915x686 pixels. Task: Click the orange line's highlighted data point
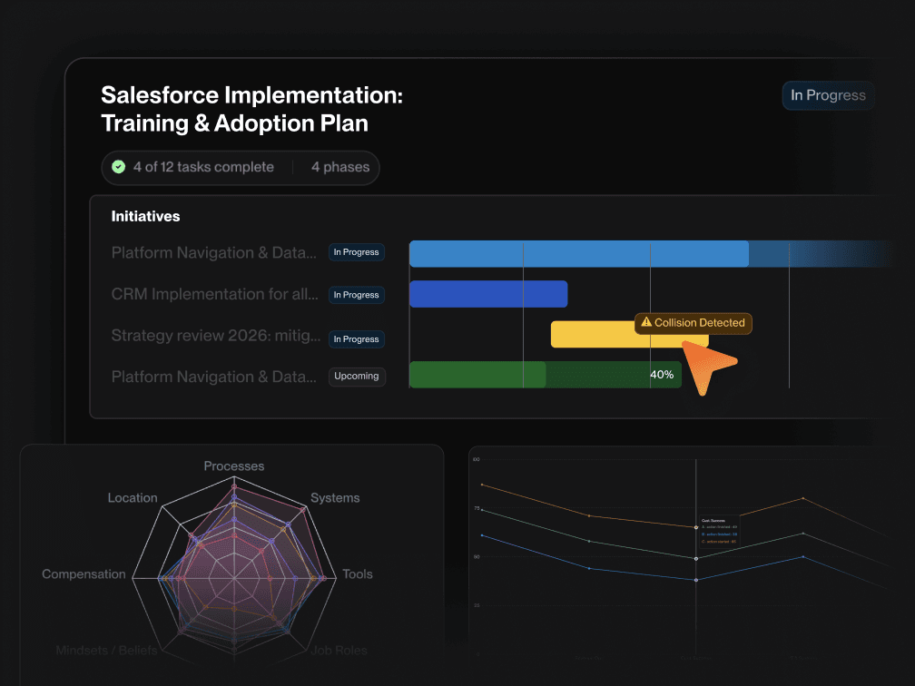tap(695, 527)
